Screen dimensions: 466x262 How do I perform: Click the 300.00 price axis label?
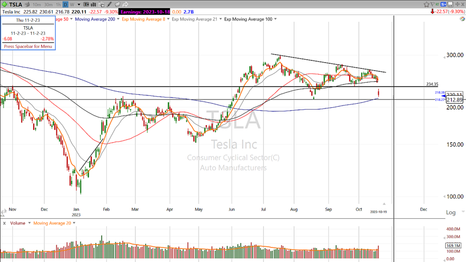tap(455, 55)
